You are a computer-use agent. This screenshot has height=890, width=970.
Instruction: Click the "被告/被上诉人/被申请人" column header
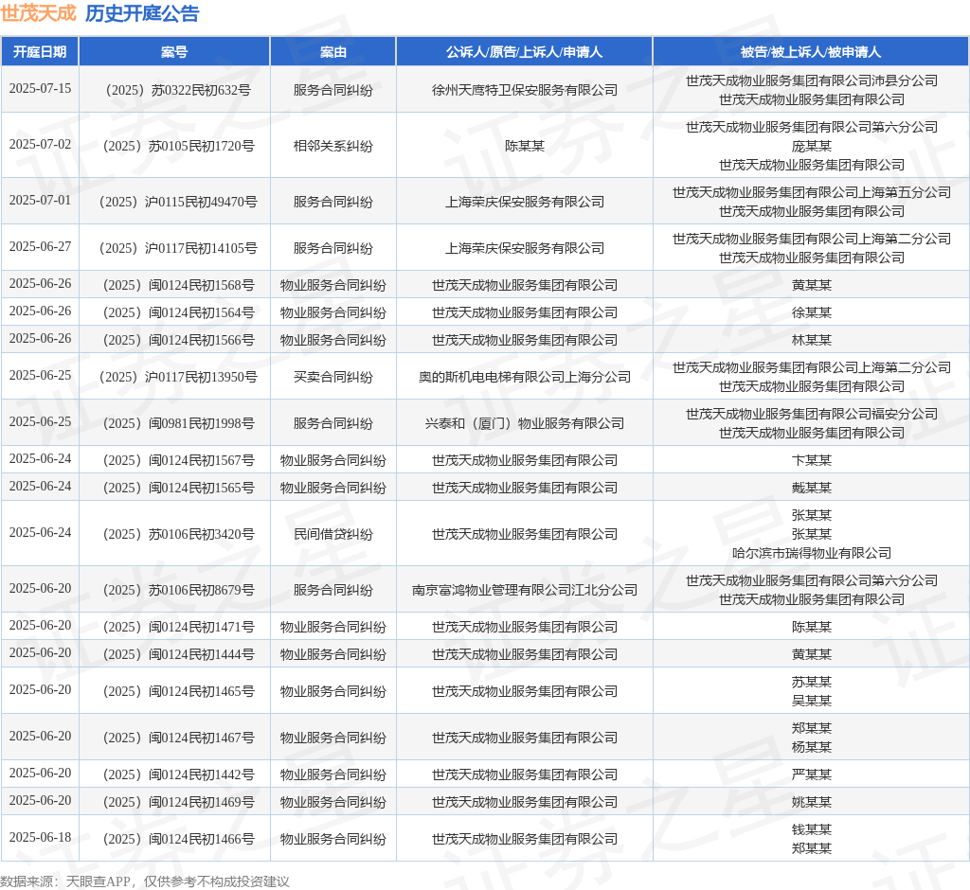[x=811, y=52]
